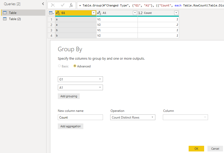This screenshot has width=224, height=153.
Task: Click the Add aggregation button
Action: click(x=70, y=126)
